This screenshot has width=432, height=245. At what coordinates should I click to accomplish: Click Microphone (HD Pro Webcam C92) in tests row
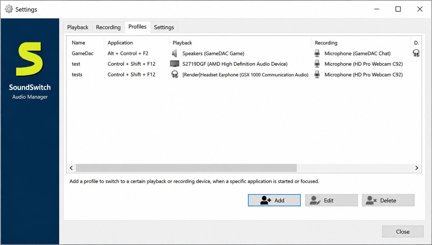[x=364, y=75]
